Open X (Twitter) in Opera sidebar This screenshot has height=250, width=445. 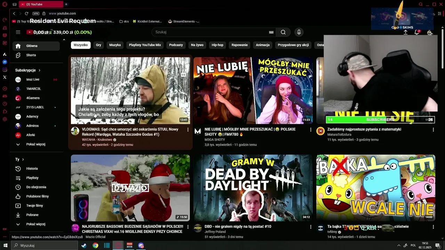point(5,77)
